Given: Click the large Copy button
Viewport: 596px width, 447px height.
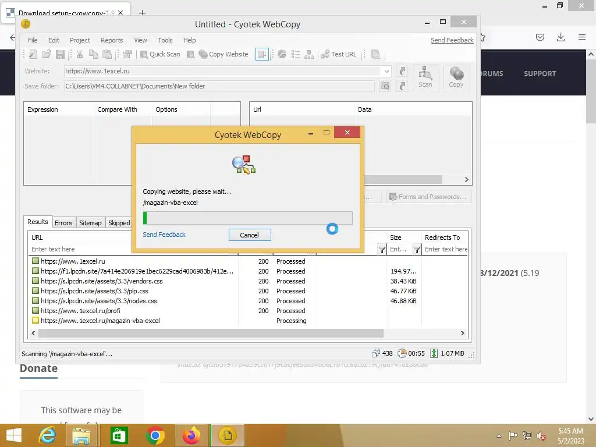Looking at the screenshot, I should 456,77.
